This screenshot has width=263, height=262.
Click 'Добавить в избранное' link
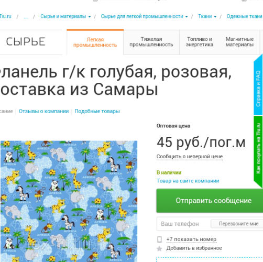(194, 248)
